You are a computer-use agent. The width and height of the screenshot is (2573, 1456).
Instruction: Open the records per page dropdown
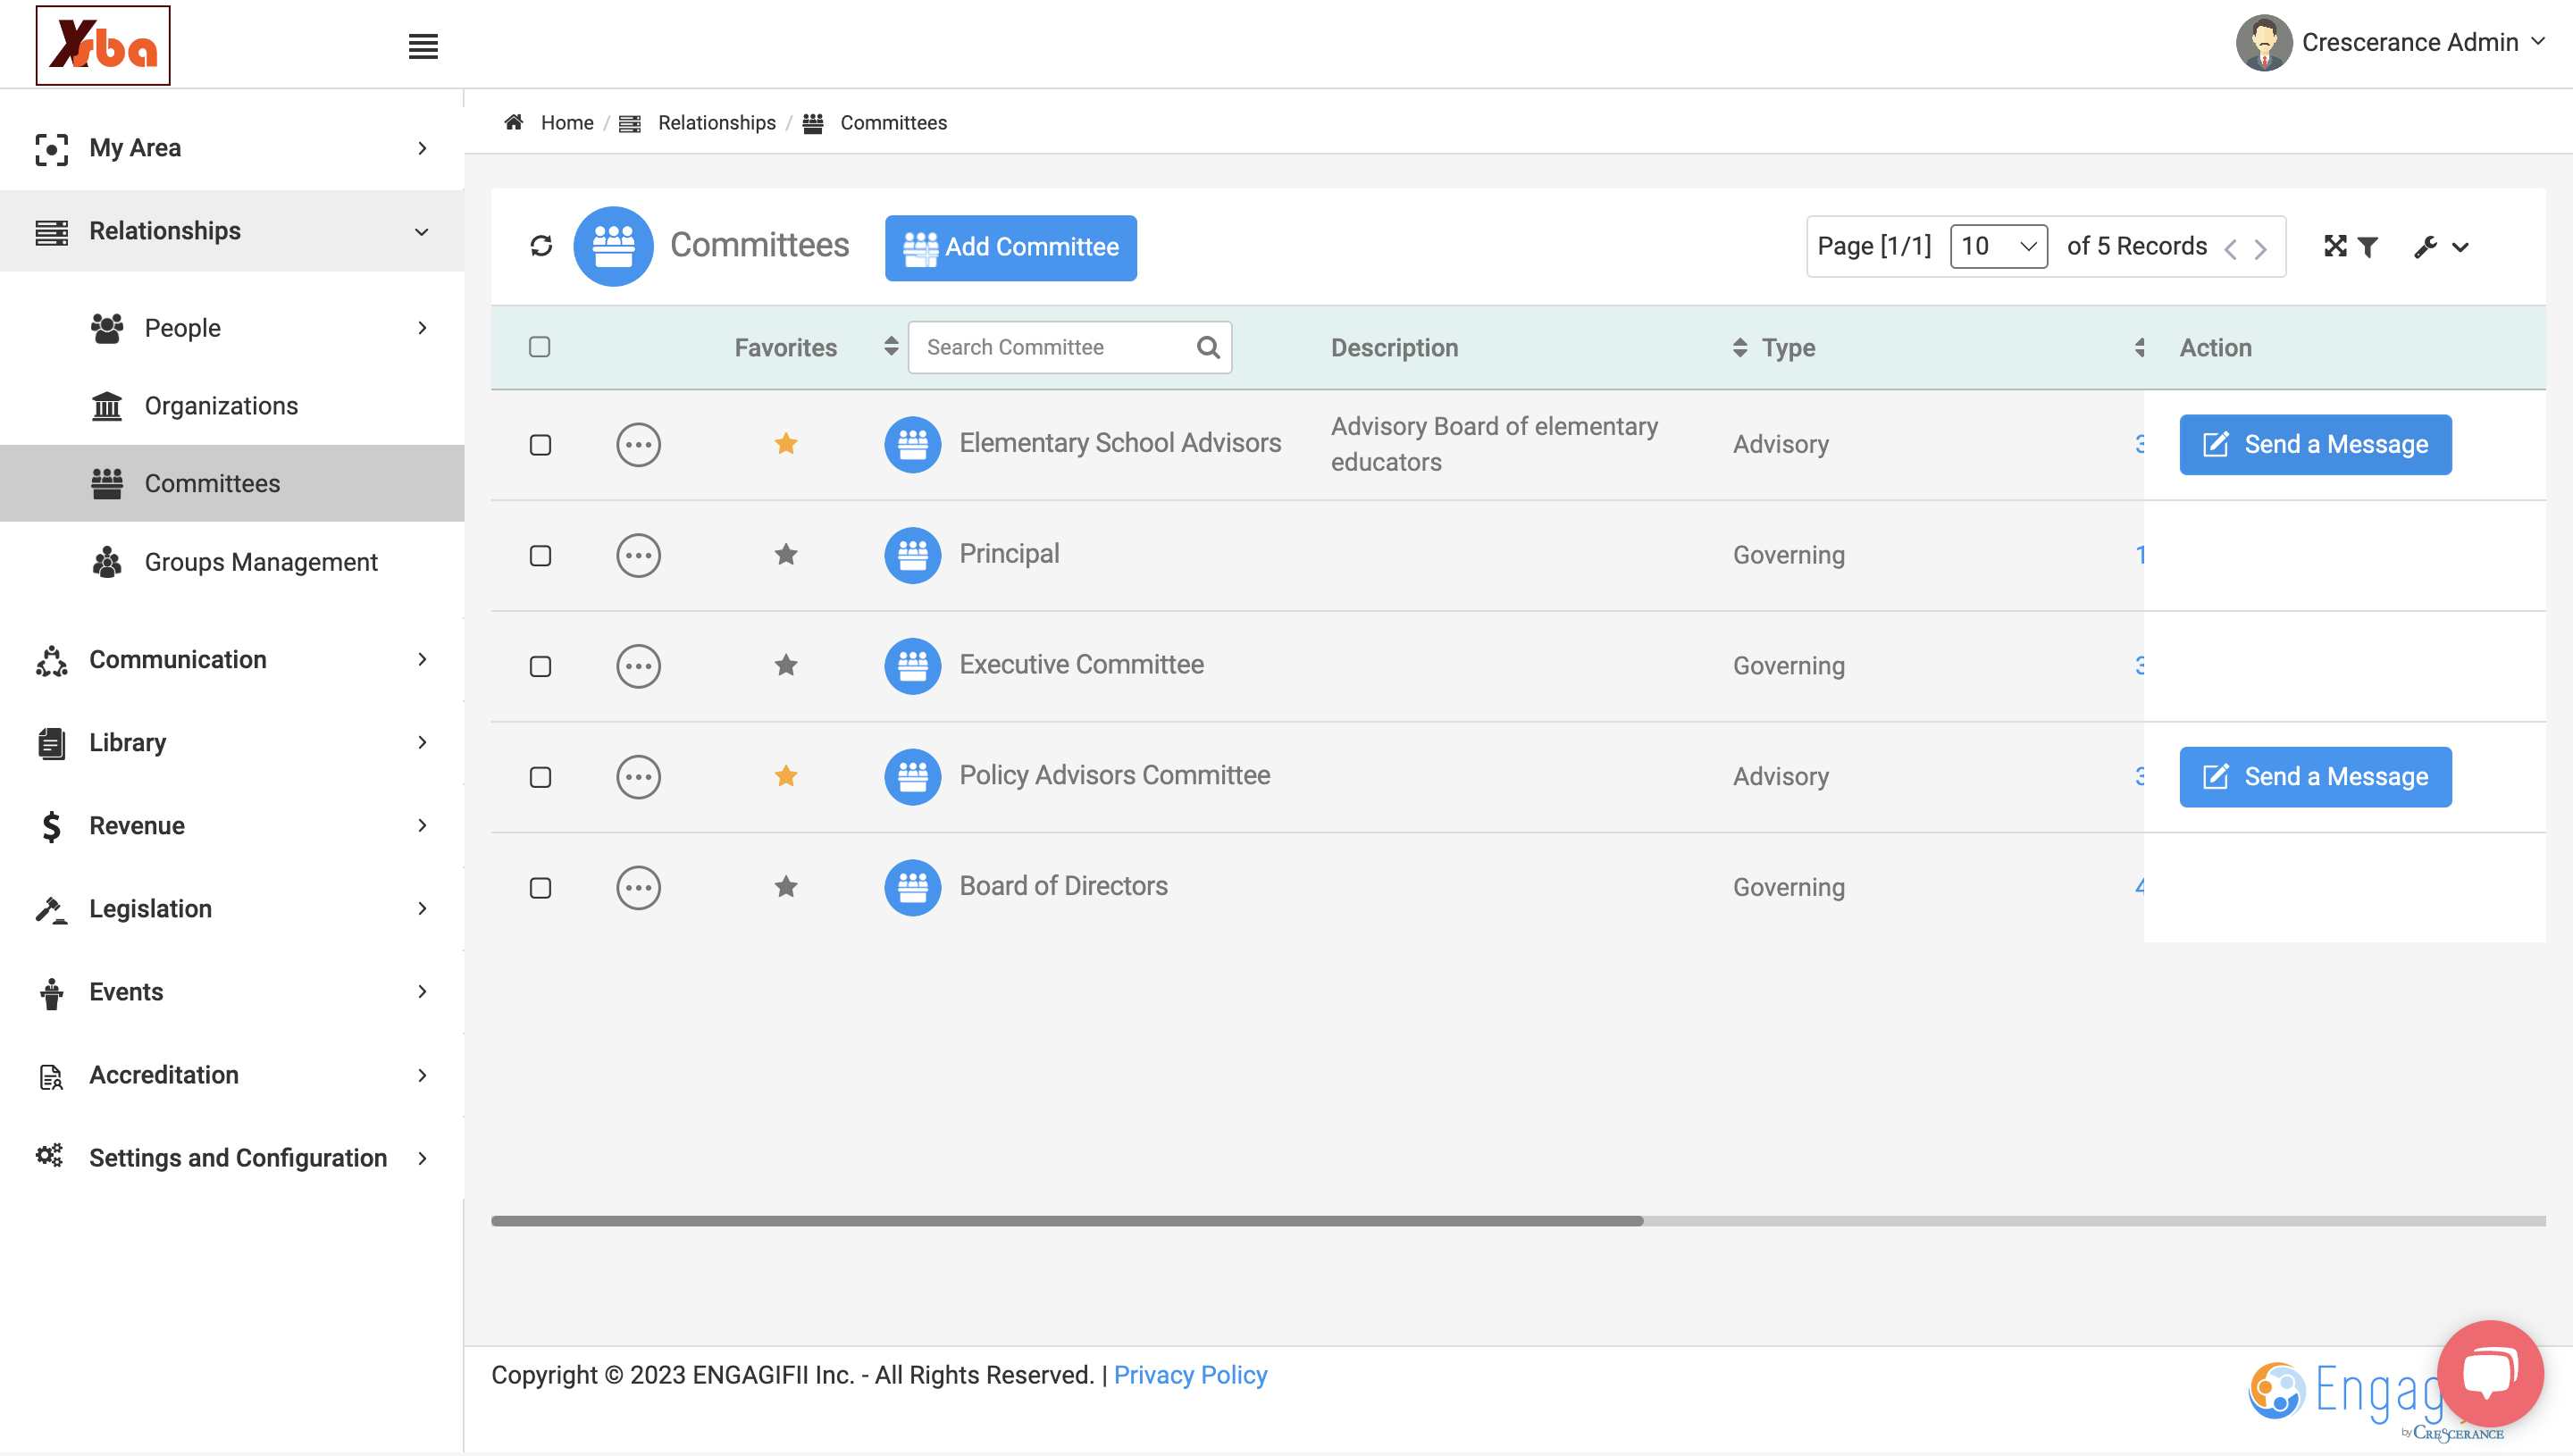pos(1998,246)
